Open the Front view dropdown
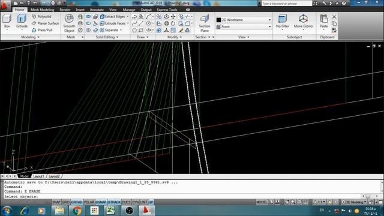384x216 pixels. [x=244, y=26]
